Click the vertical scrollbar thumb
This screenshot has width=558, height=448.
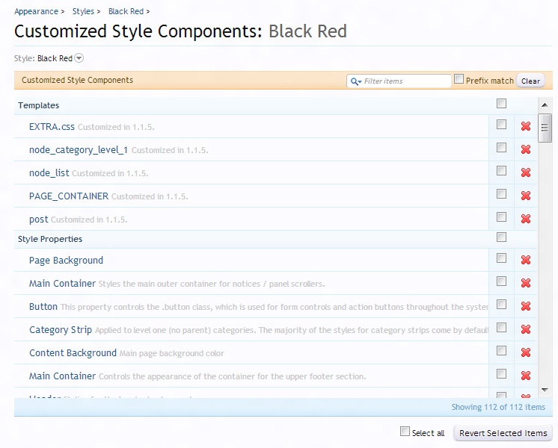[x=545, y=128]
